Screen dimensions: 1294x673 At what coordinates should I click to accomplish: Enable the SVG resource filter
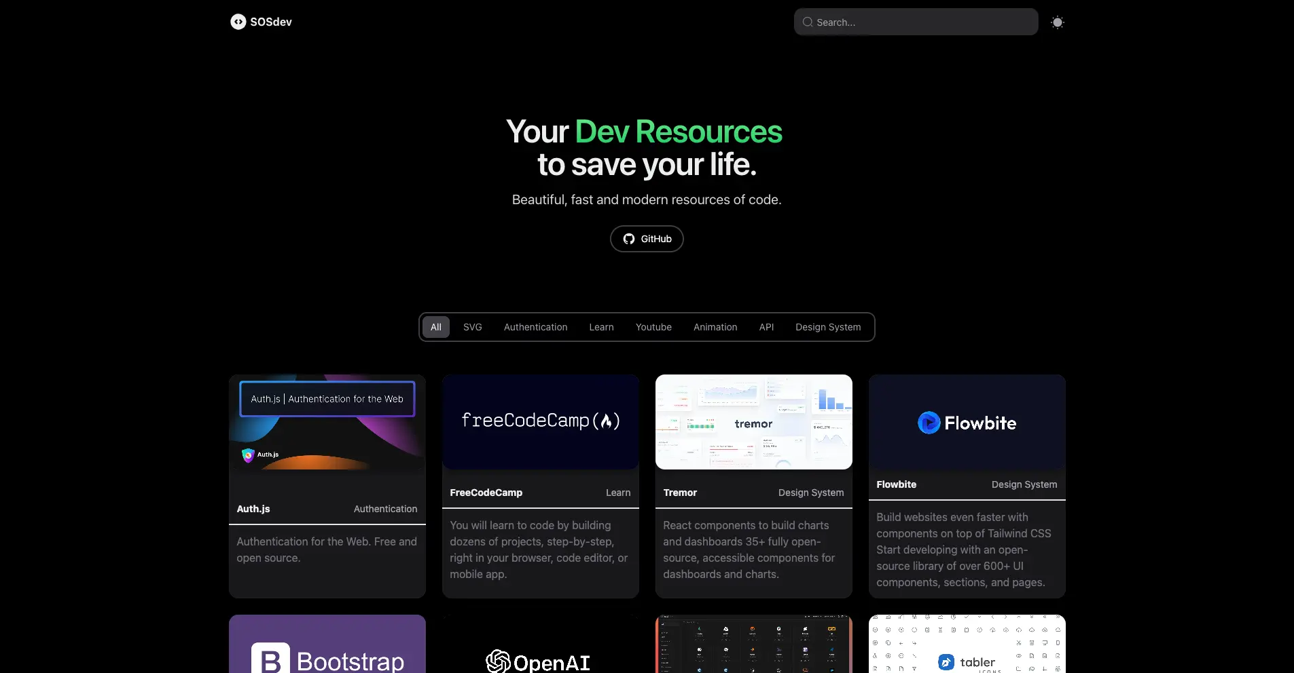pos(472,327)
